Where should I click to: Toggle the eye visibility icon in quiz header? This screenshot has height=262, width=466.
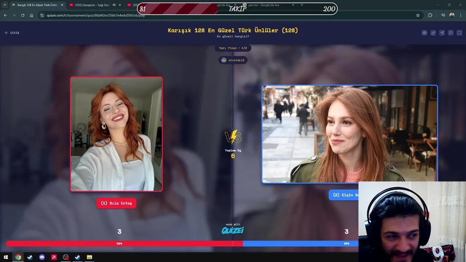424,33
